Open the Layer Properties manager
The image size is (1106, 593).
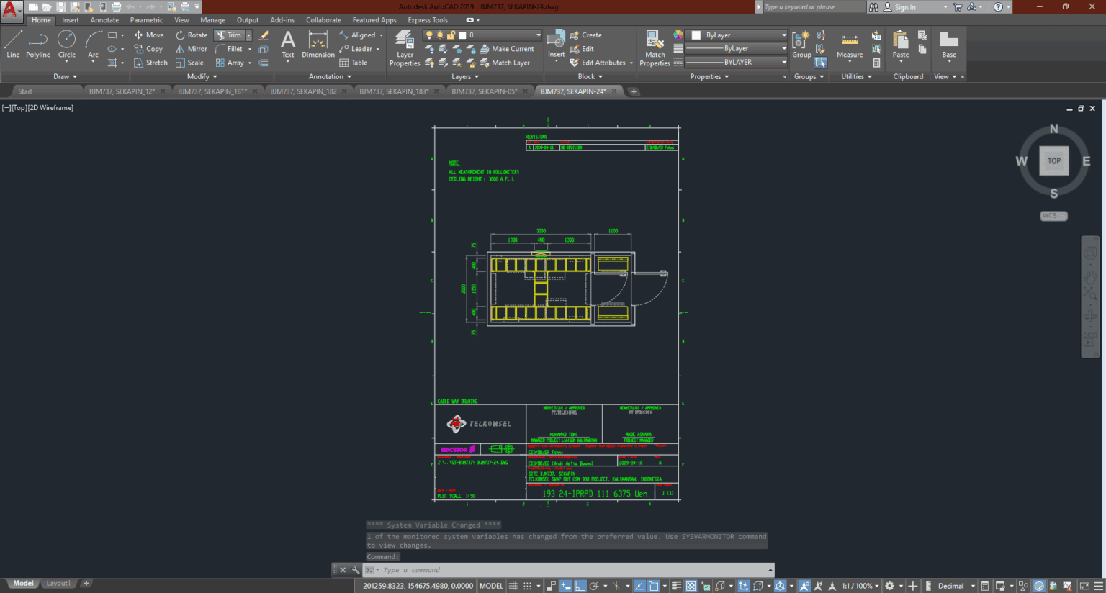point(404,45)
